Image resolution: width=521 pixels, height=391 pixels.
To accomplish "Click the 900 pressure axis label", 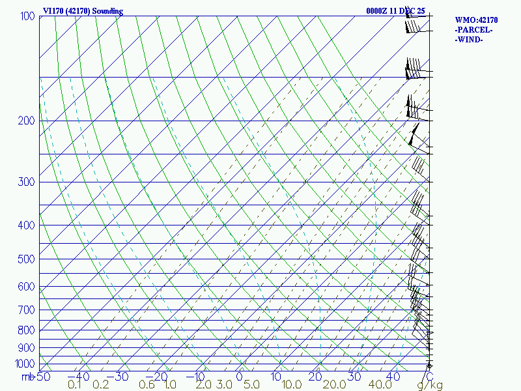I will [x=26, y=347].
